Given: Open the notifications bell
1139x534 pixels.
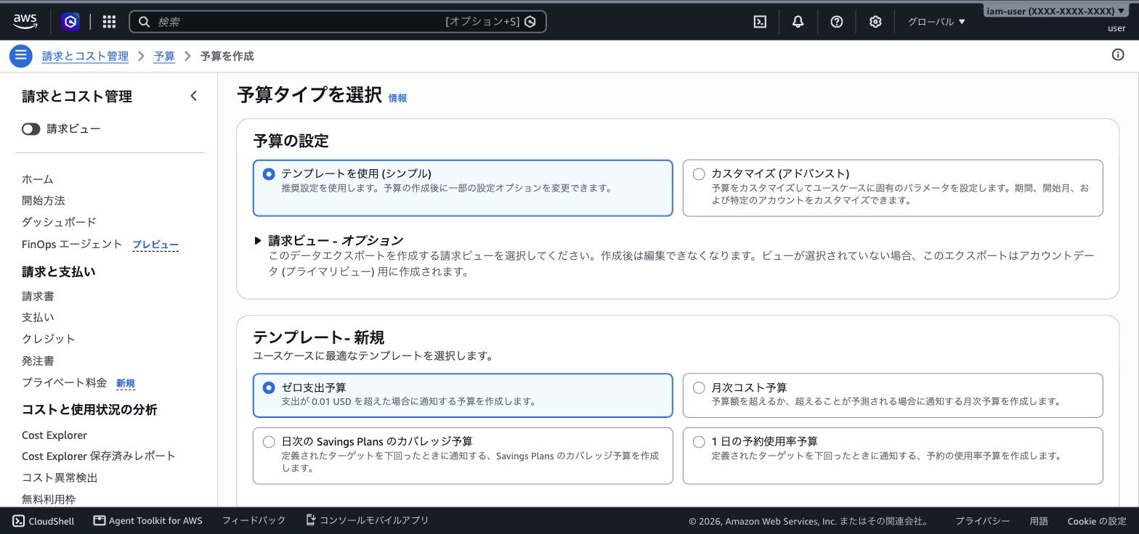Looking at the screenshot, I should 798,22.
